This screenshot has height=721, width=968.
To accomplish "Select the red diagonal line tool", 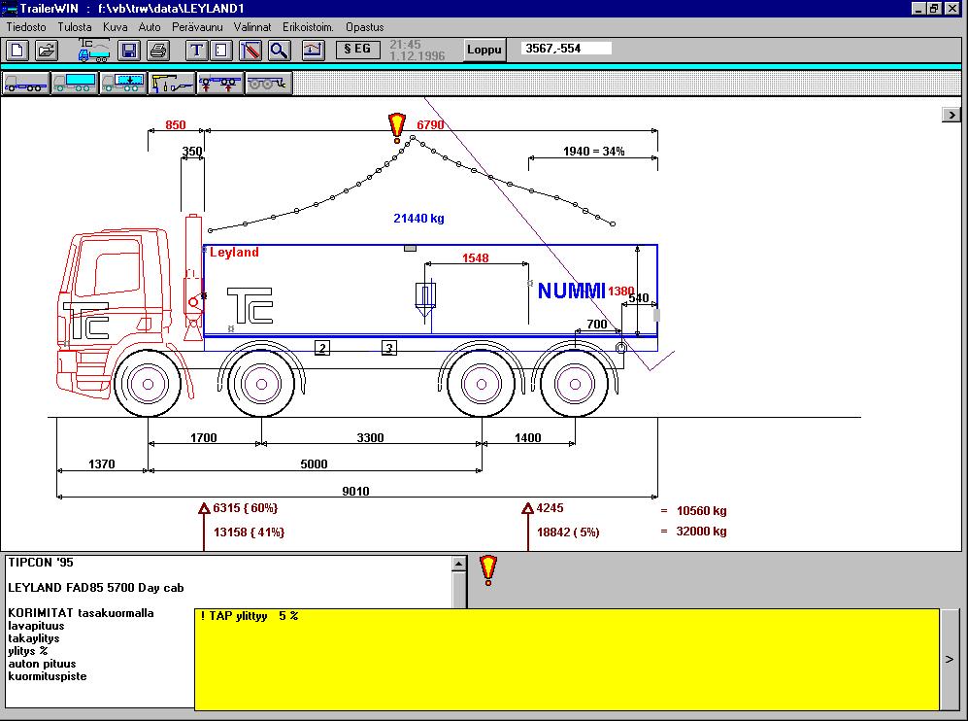I will click(x=250, y=51).
